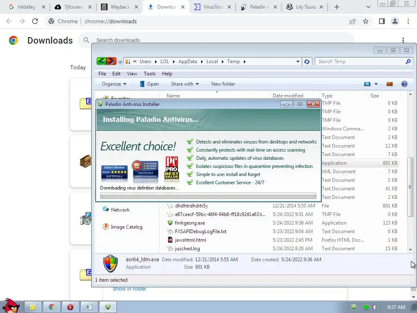Click the magnifier in Search Temp box

tap(408, 62)
